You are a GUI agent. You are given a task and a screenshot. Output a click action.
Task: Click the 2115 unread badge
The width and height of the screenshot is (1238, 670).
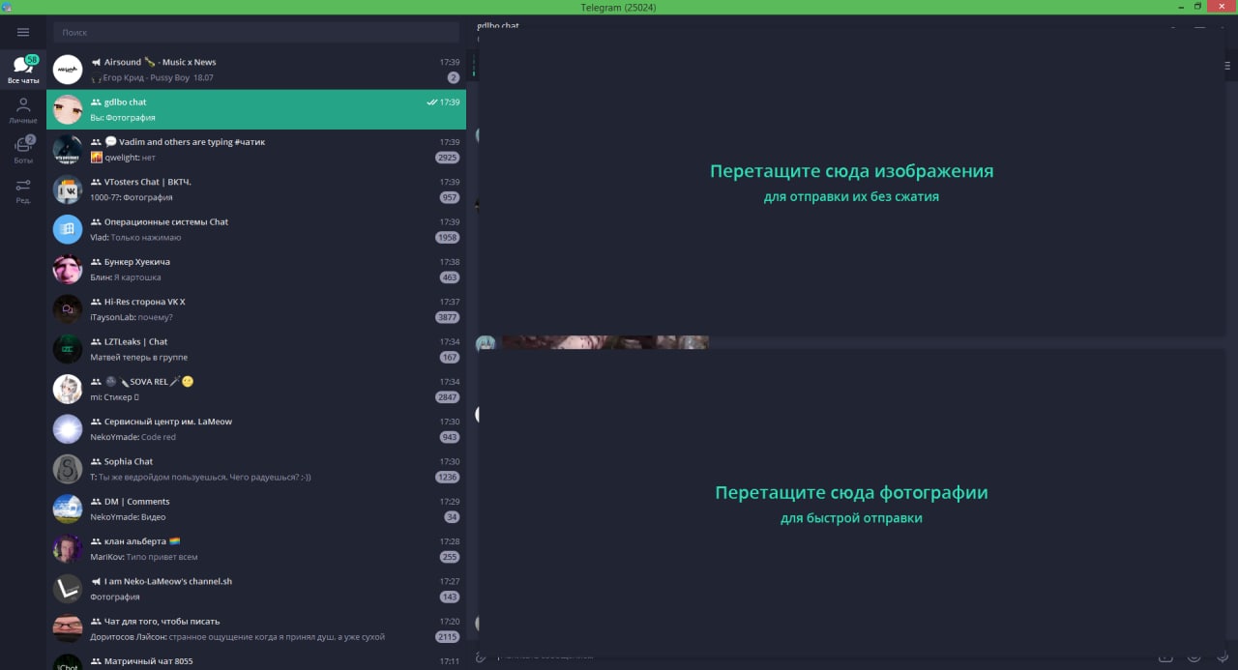447,637
